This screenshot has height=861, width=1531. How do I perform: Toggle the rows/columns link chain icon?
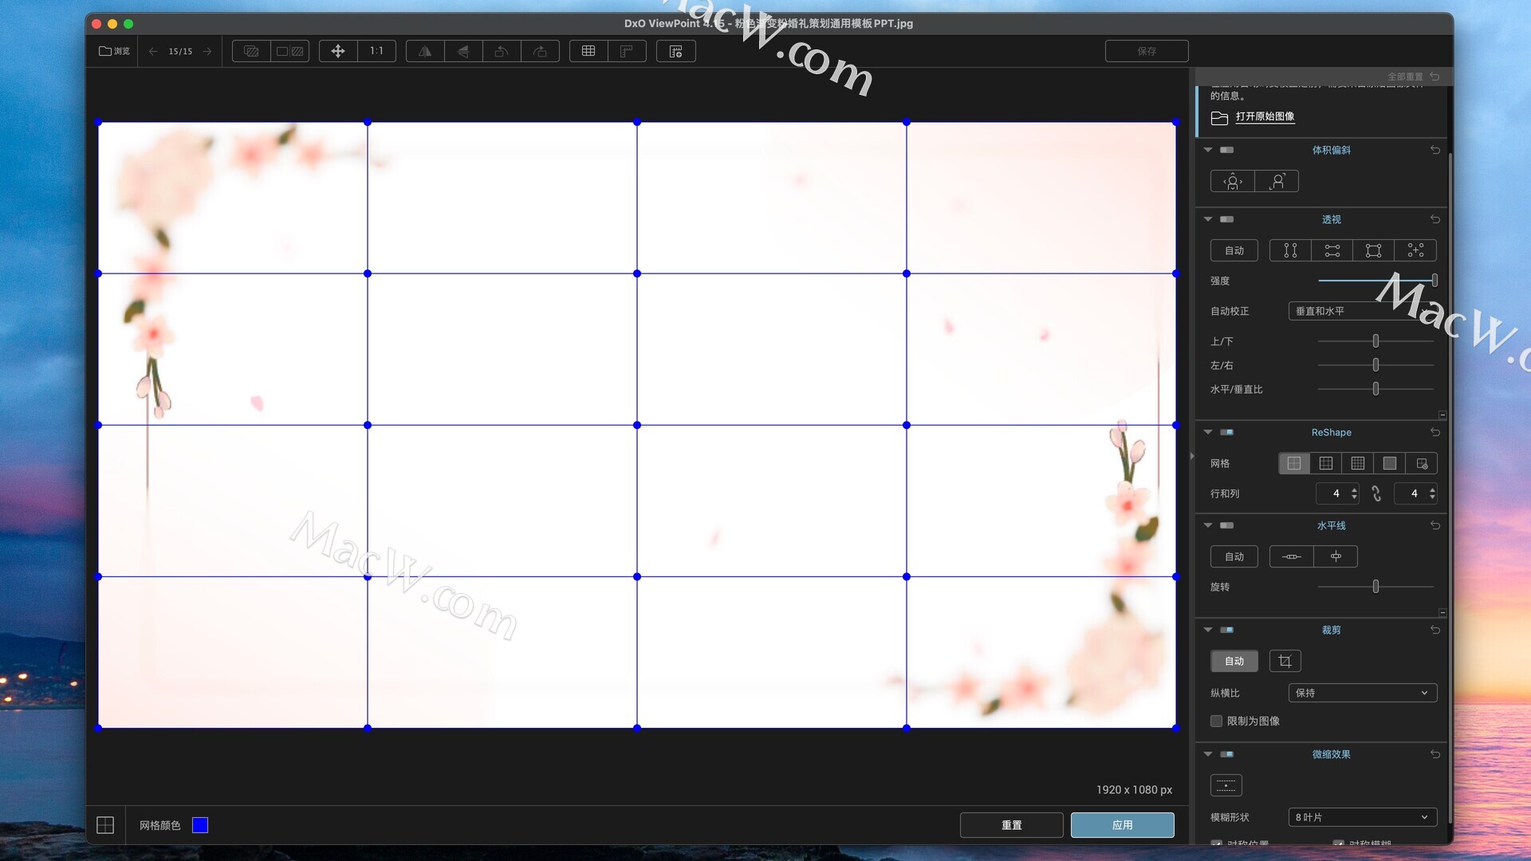tap(1376, 493)
